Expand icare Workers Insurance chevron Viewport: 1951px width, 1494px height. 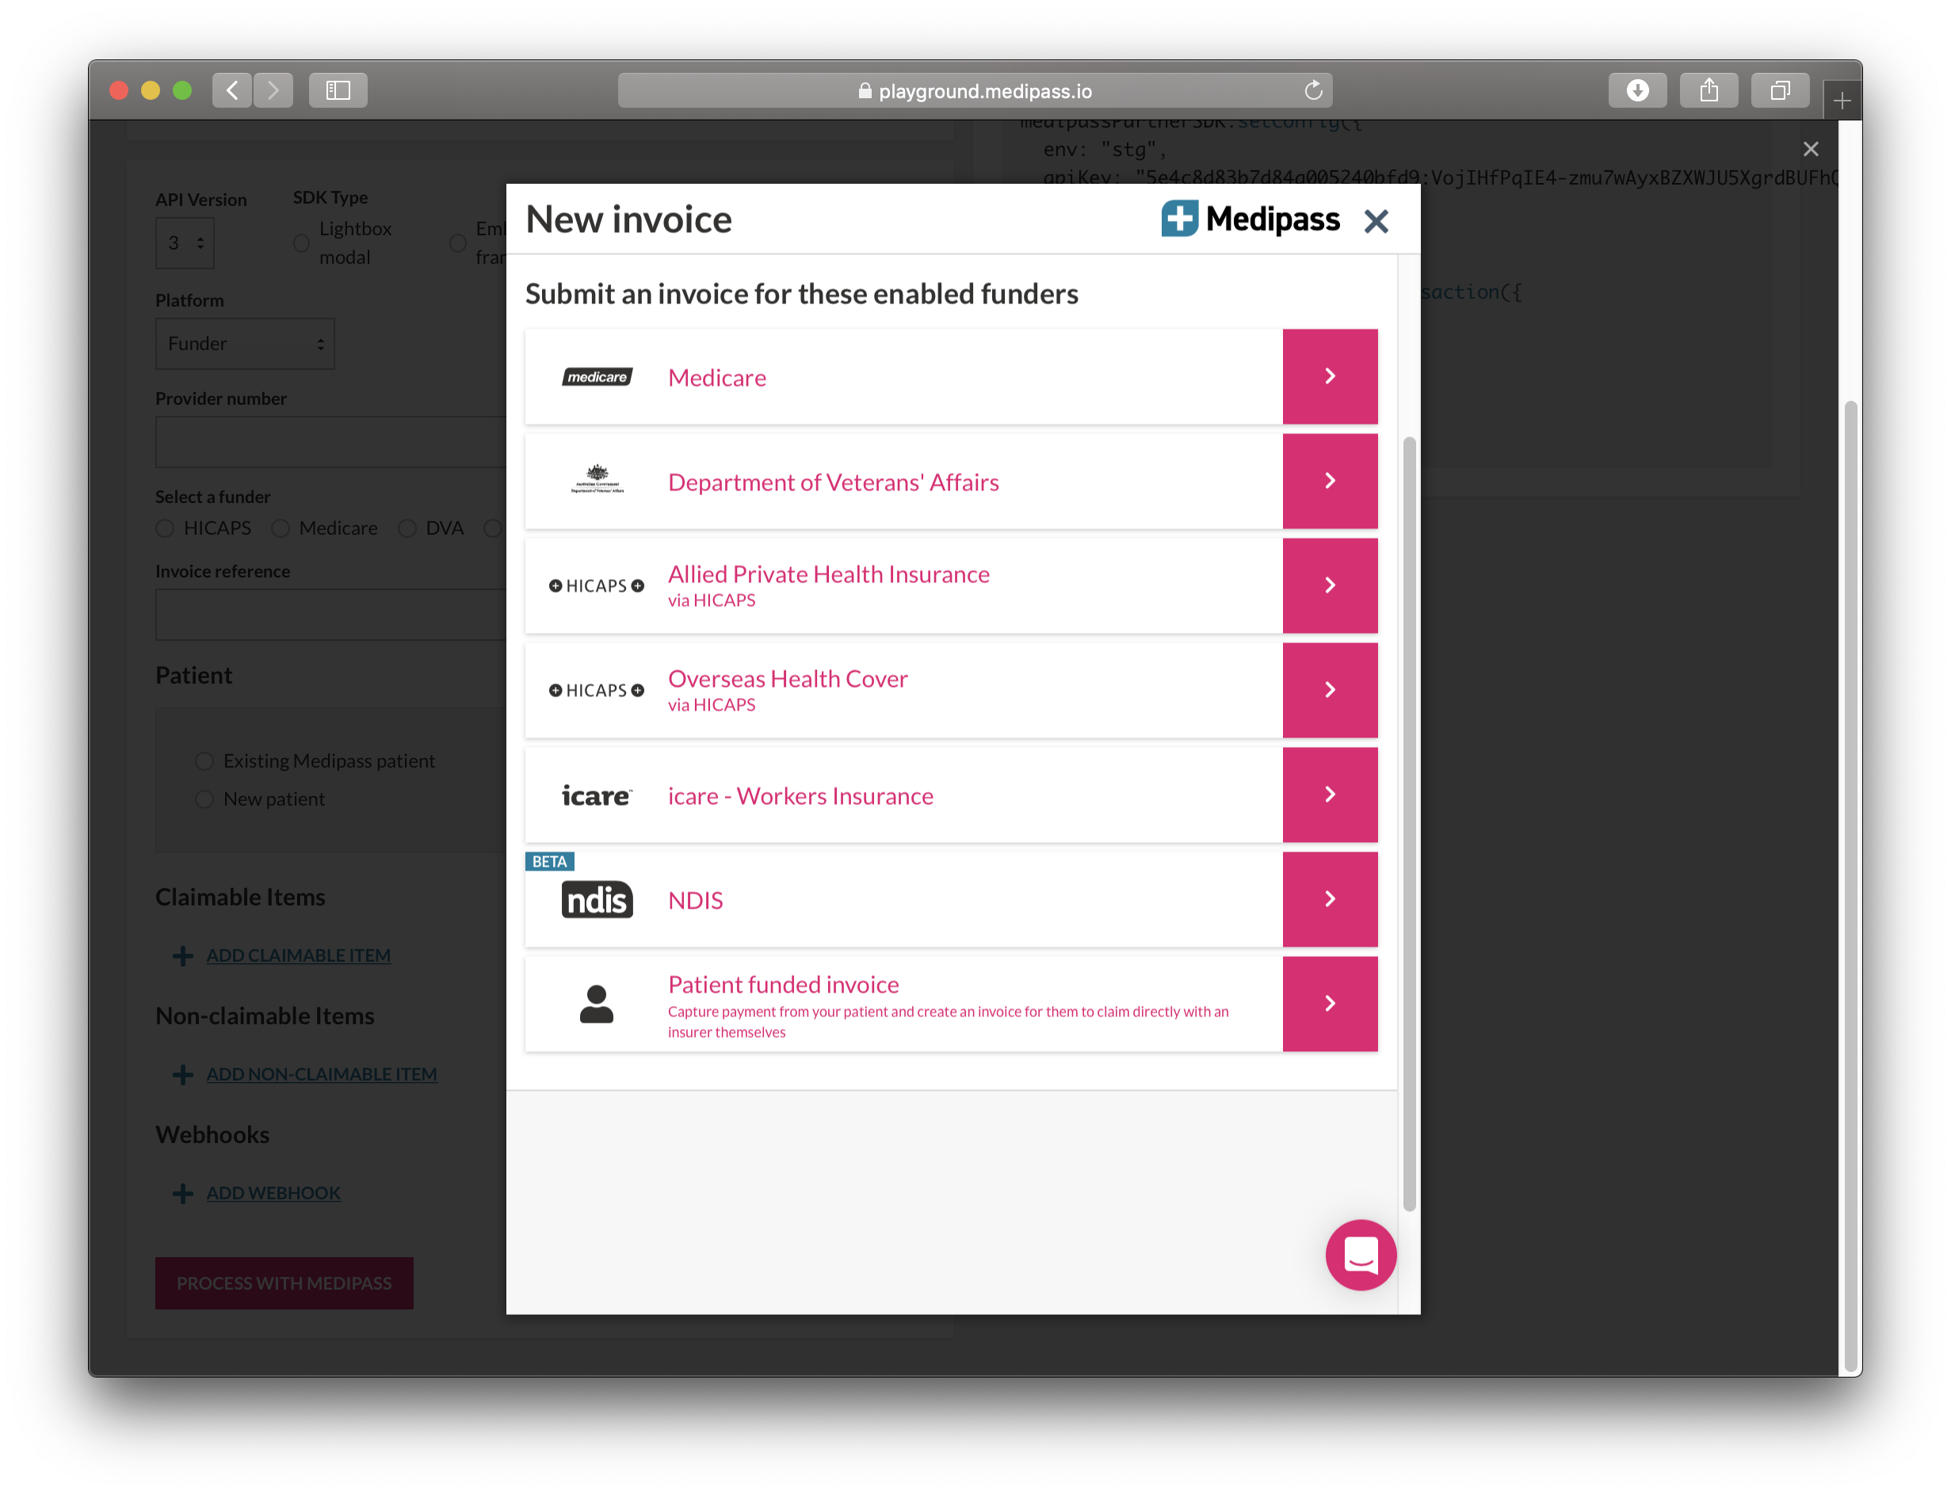pos(1330,794)
